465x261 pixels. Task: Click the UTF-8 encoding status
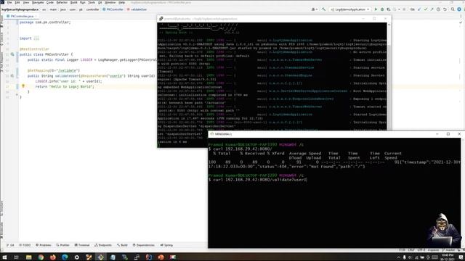pos(421,250)
